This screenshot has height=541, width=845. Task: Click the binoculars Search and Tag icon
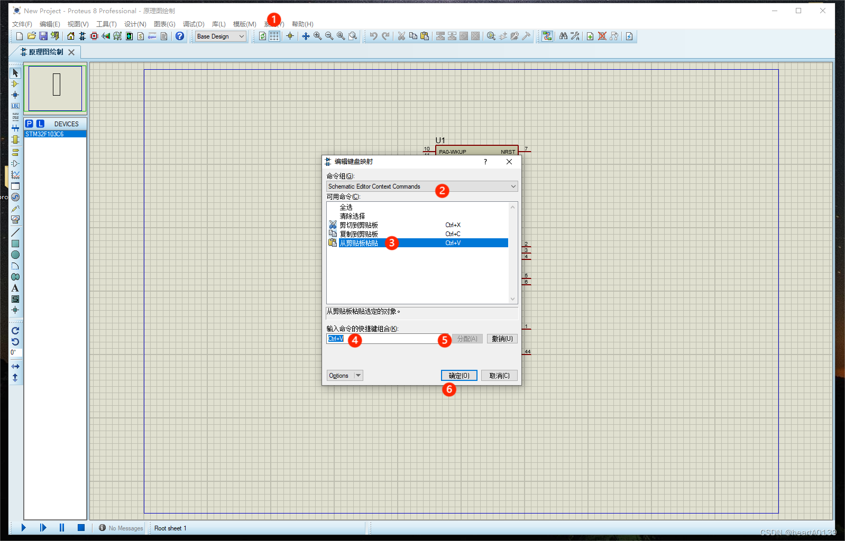563,36
